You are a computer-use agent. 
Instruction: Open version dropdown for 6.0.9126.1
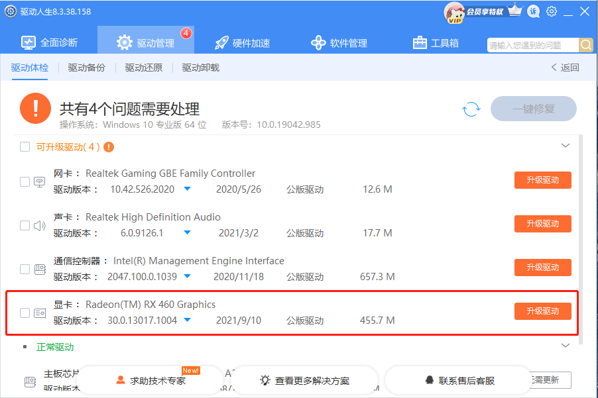[x=187, y=232]
